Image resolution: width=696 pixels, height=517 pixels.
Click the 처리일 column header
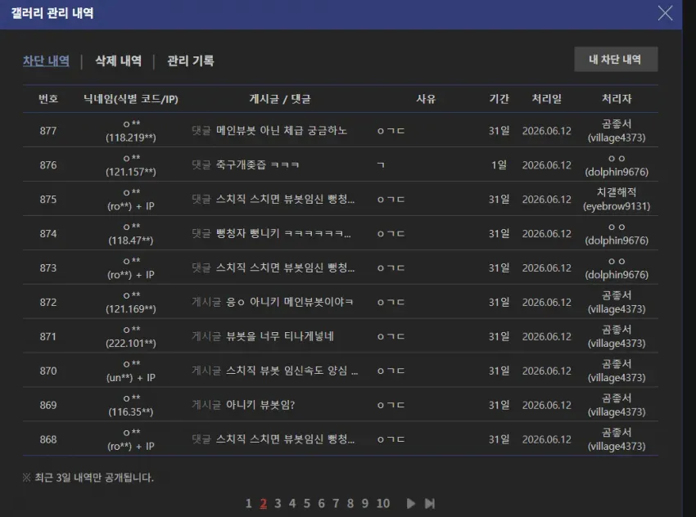[547, 98]
